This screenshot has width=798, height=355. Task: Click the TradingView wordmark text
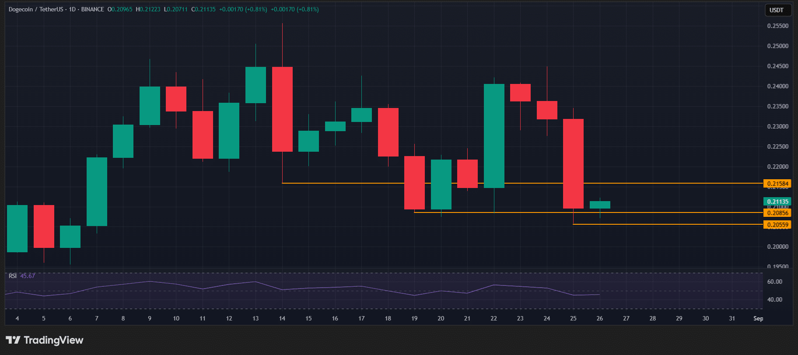[x=53, y=340]
